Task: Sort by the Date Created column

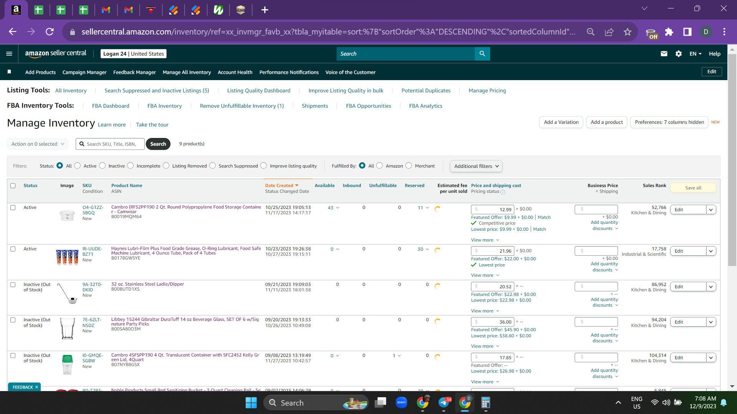Action: [281, 186]
